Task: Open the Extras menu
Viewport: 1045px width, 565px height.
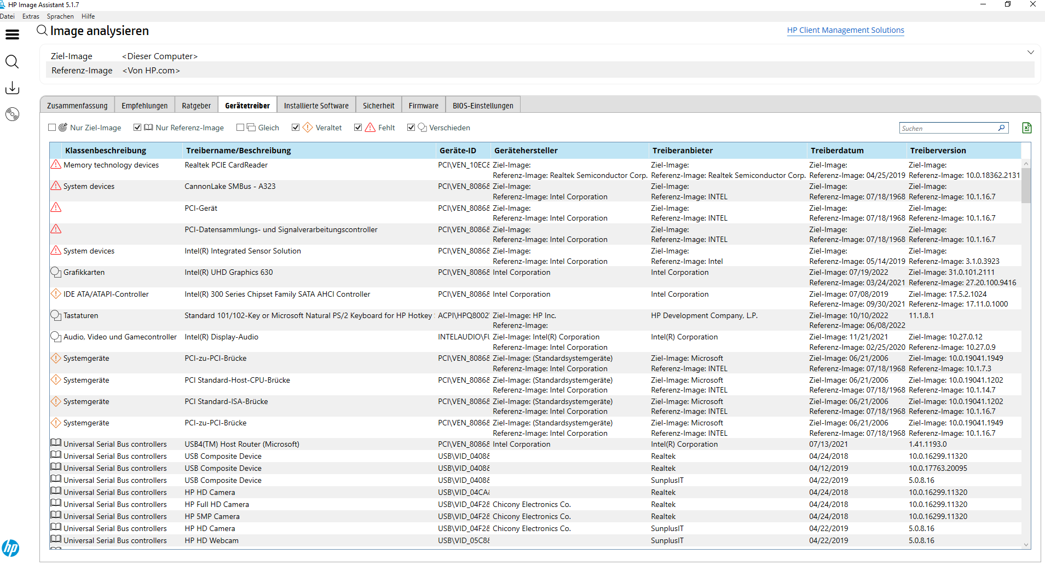Action: click(31, 16)
